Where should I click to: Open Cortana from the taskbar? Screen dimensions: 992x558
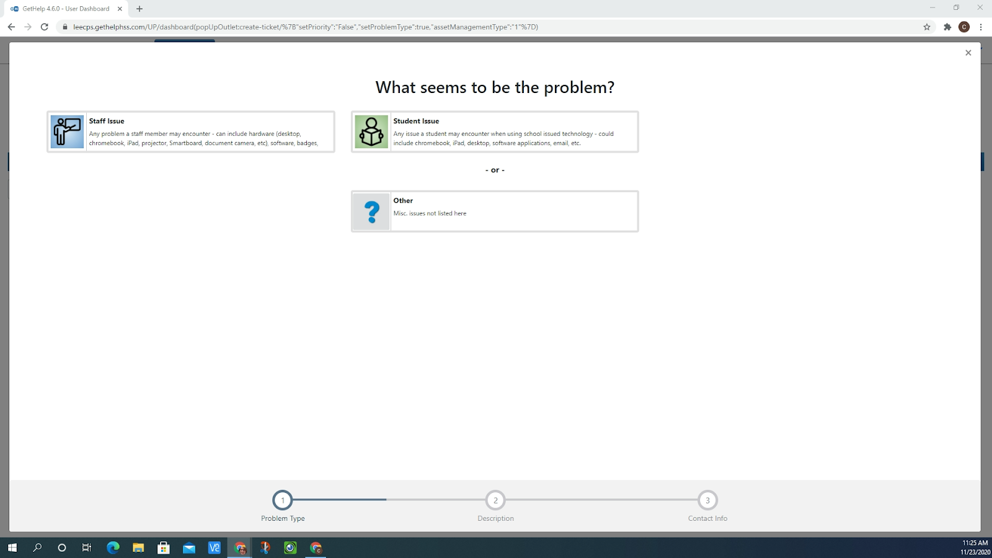click(62, 547)
